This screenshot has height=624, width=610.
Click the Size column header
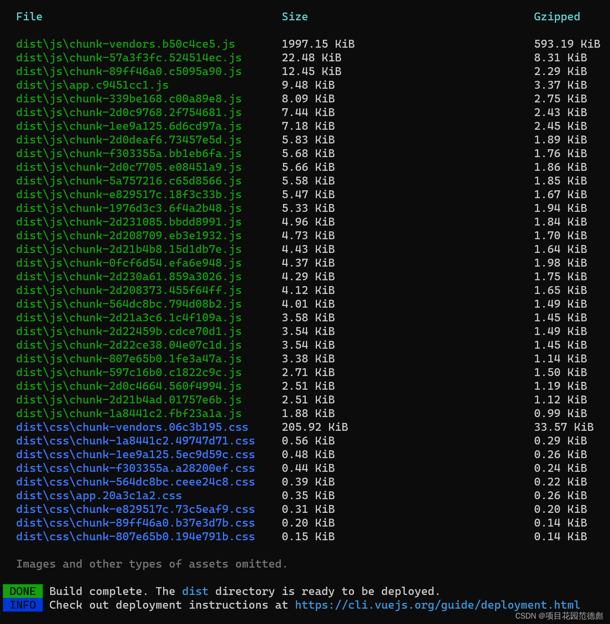click(x=295, y=17)
